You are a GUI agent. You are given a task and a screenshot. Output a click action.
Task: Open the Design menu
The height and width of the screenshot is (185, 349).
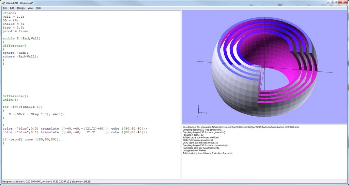click(x=21, y=8)
